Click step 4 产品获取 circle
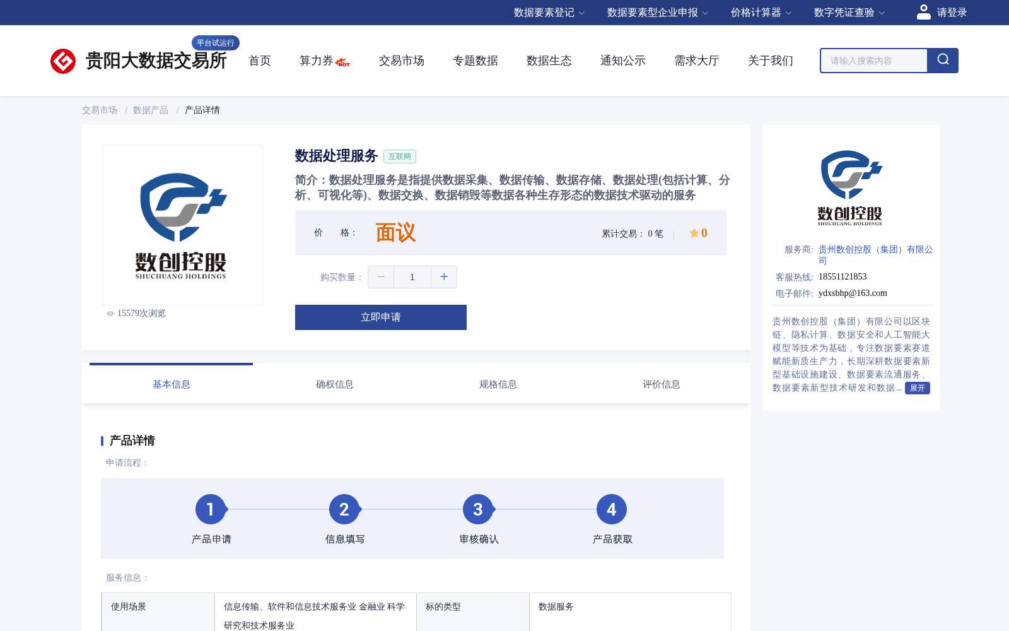Image resolution: width=1009 pixels, height=631 pixels. point(612,509)
